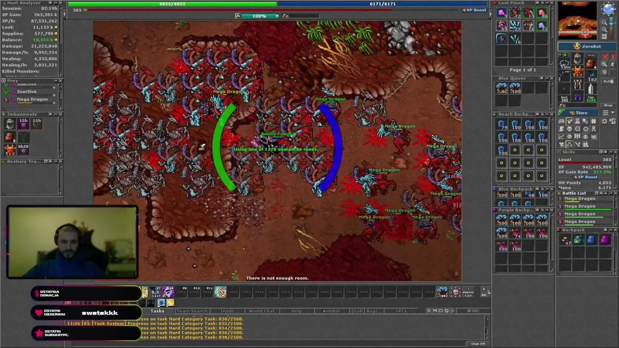Viewport: 619px width, 348px height.
Task: Select the amulet slot showing 15m
Action: (564, 64)
